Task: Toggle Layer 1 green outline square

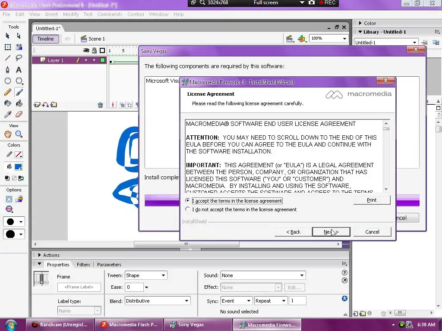Action: pos(103,60)
